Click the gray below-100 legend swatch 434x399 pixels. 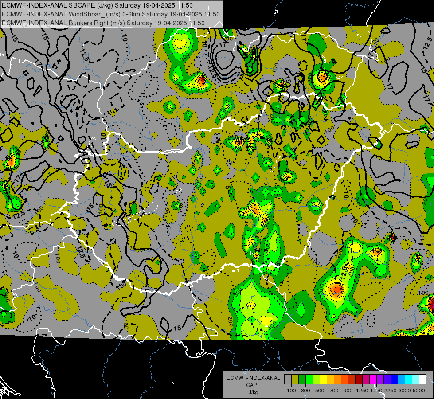(x=288, y=379)
